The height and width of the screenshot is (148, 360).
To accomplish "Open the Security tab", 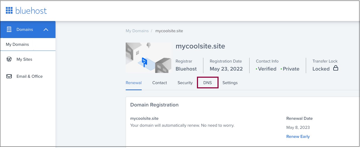I will 185,83.
